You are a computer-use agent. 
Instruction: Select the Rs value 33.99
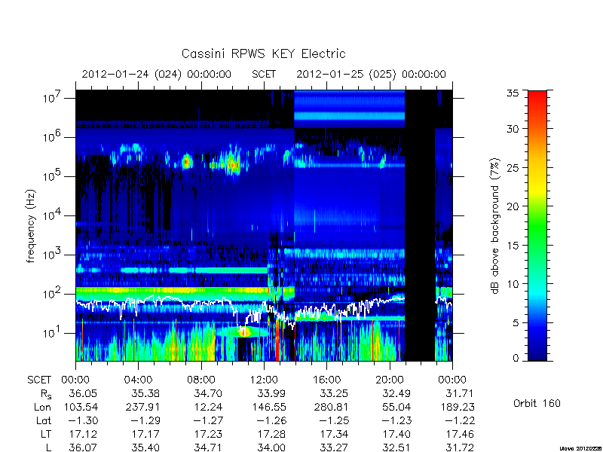pos(271,393)
